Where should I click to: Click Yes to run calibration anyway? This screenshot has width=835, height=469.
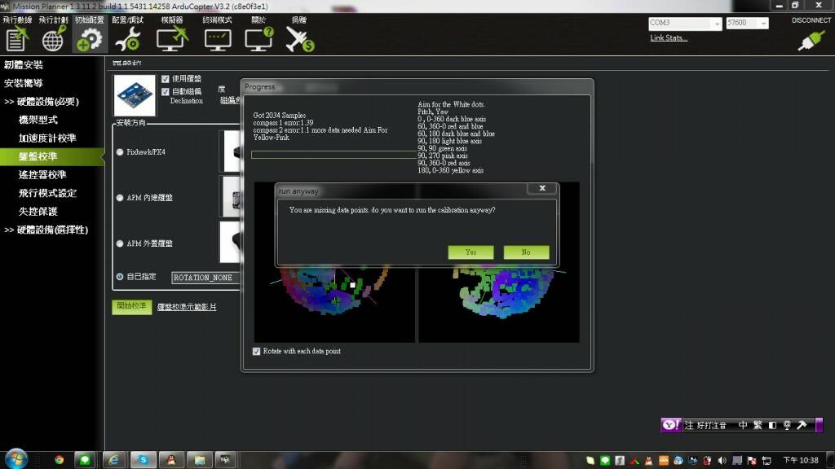pos(471,252)
